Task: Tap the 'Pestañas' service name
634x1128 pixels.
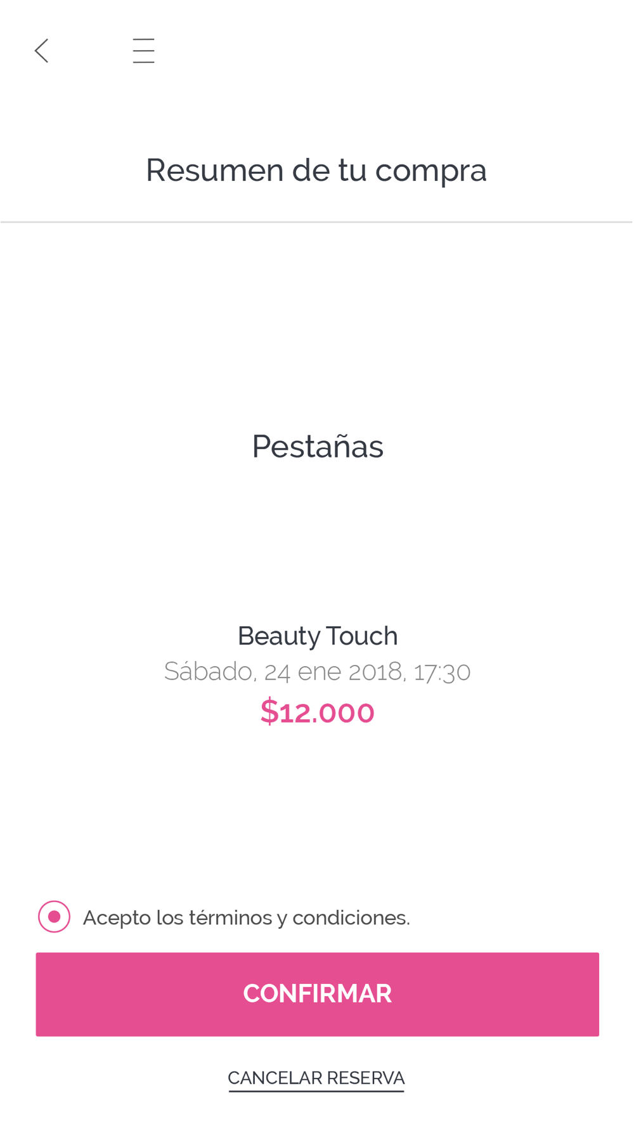Action: (318, 447)
